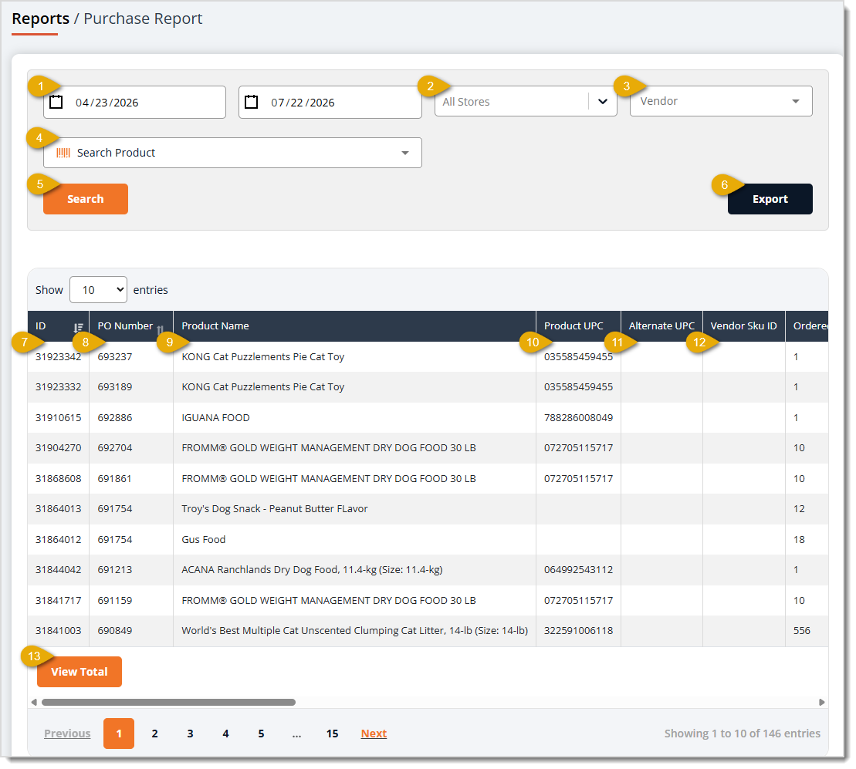Image resolution: width=856 pixels, height=769 pixels.
Task: Click the horizontal scrollbar left arrow
Action: 34,703
